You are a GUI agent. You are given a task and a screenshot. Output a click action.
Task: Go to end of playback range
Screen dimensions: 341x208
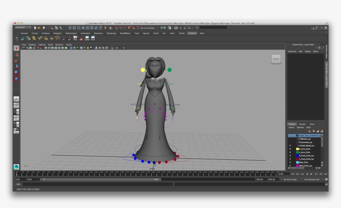click(326, 174)
